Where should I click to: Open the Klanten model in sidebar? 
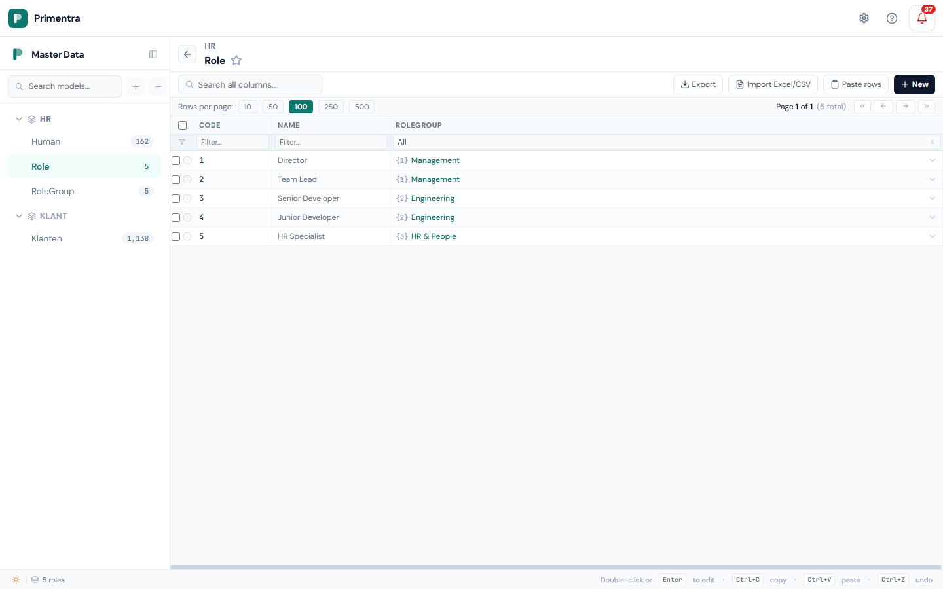coord(47,239)
